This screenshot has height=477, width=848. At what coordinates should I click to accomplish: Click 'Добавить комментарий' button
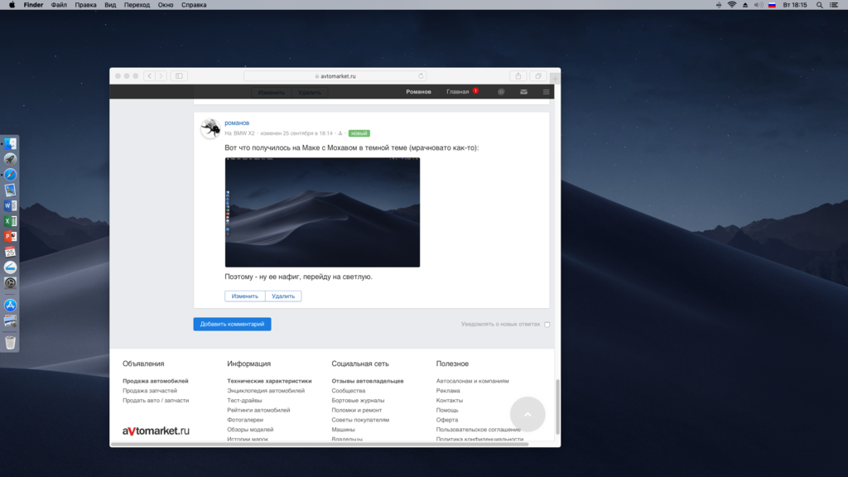click(232, 324)
